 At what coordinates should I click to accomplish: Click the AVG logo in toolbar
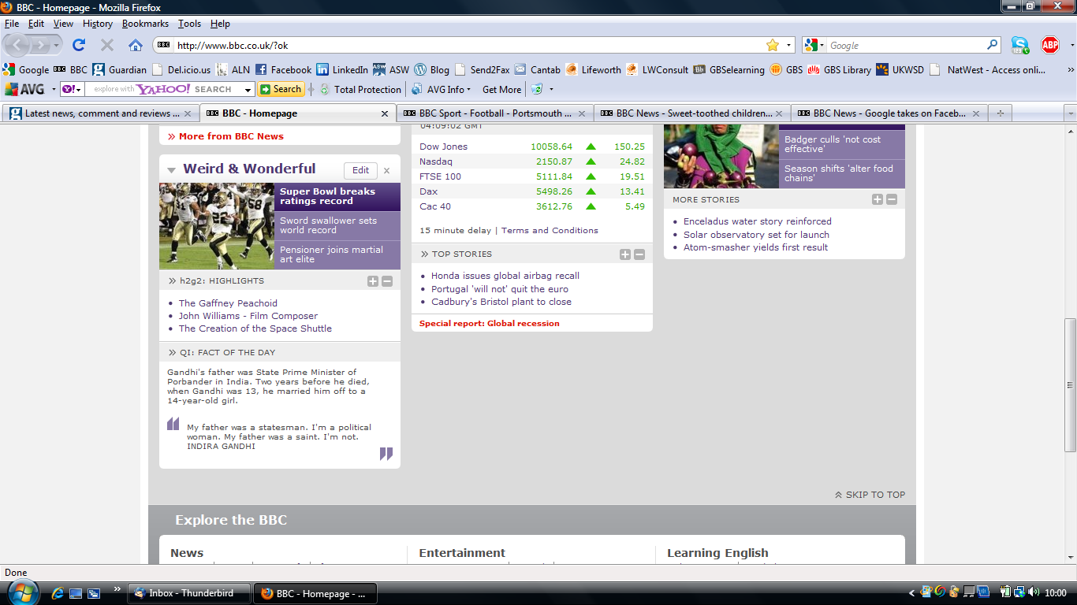[25, 89]
